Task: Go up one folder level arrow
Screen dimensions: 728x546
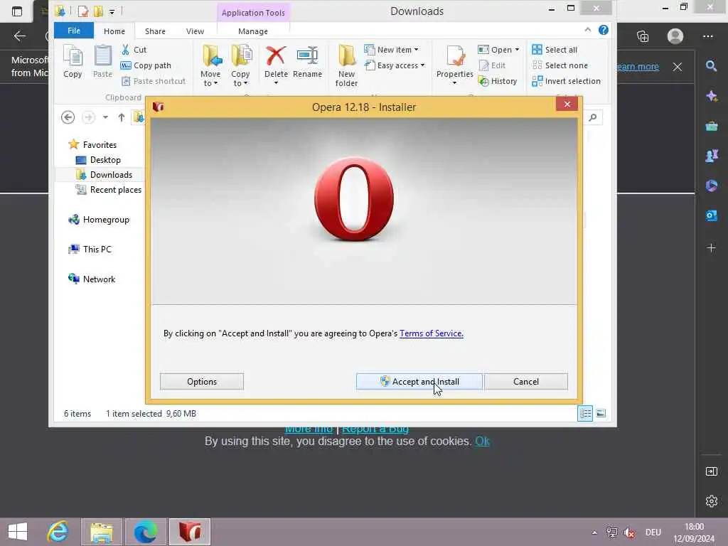Action: [121, 117]
